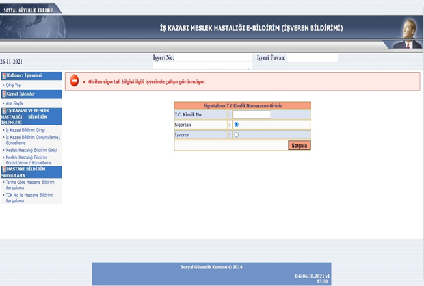Click the İşyeri Ünvan label
This screenshot has height=286, width=424.
tap(271, 58)
